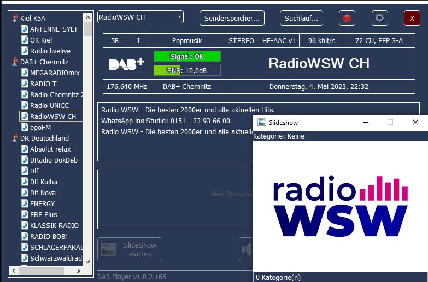Choose Dlf Kultur from the station list
This screenshot has width=428, height=282.
[44, 182]
